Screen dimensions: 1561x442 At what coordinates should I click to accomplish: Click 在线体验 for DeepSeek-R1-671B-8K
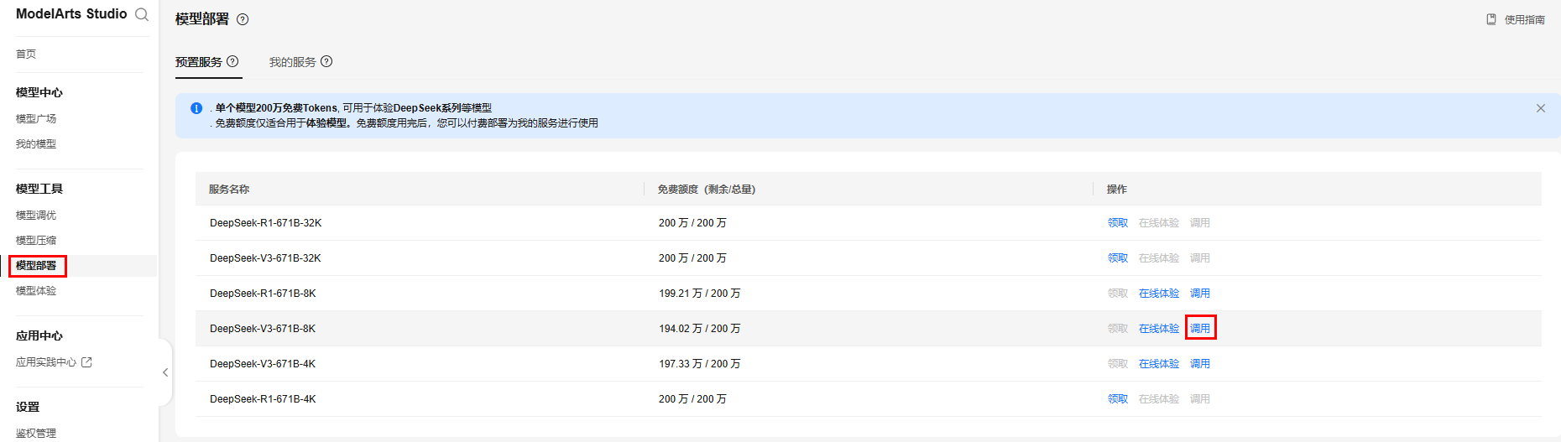pyautogui.click(x=1159, y=294)
